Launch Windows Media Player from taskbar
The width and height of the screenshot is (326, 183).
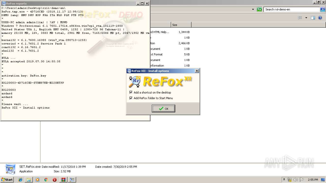(x=37, y=180)
